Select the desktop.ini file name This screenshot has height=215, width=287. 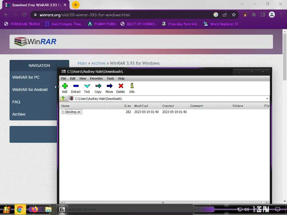click(73, 112)
